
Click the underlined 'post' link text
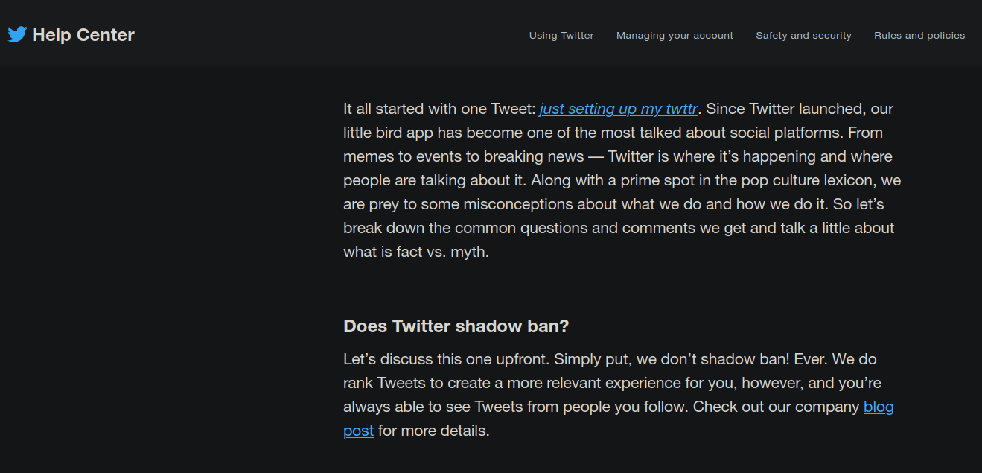(x=358, y=431)
